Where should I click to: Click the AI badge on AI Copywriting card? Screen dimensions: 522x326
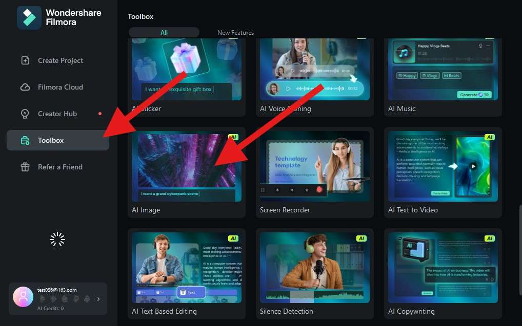489,238
